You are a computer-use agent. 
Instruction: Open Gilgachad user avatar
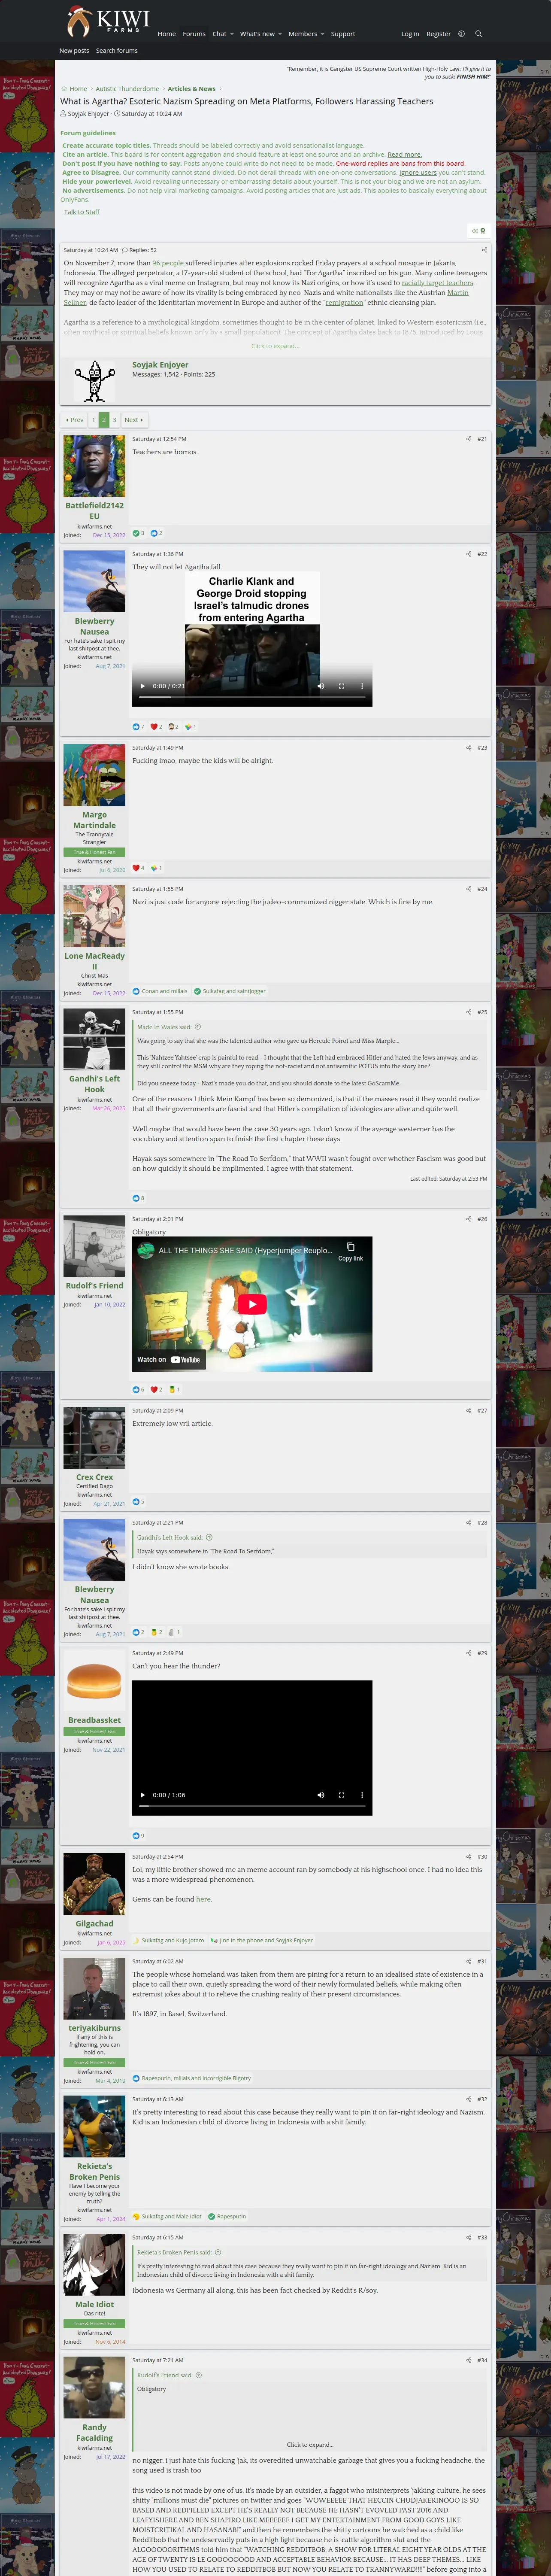(94, 1884)
